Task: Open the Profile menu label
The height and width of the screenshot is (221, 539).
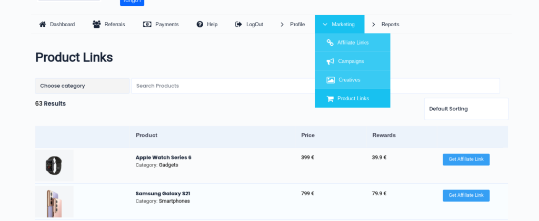Action: click(297, 24)
